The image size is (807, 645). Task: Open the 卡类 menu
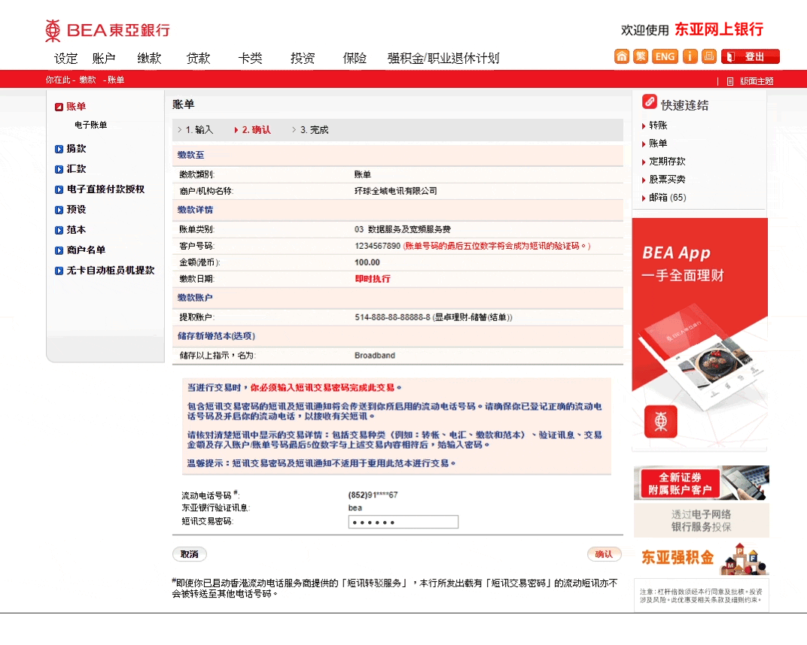point(250,59)
